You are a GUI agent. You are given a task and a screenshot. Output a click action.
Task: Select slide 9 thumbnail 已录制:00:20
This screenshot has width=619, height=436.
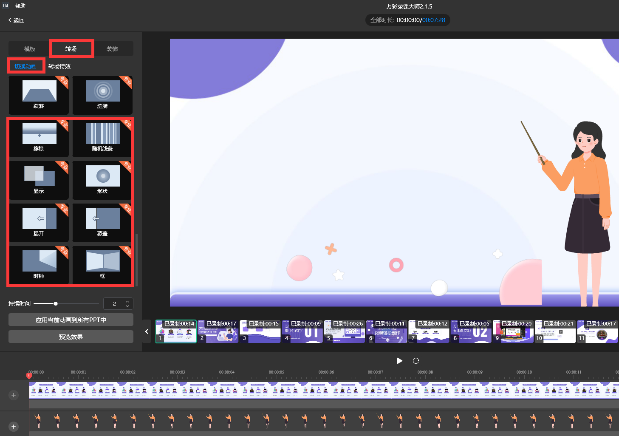click(513, 331)
